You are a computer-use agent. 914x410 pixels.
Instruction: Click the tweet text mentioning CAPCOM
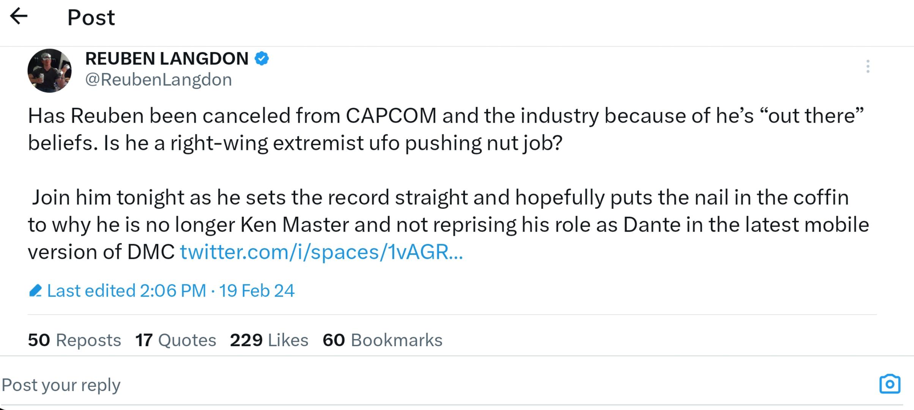(391, 116)
